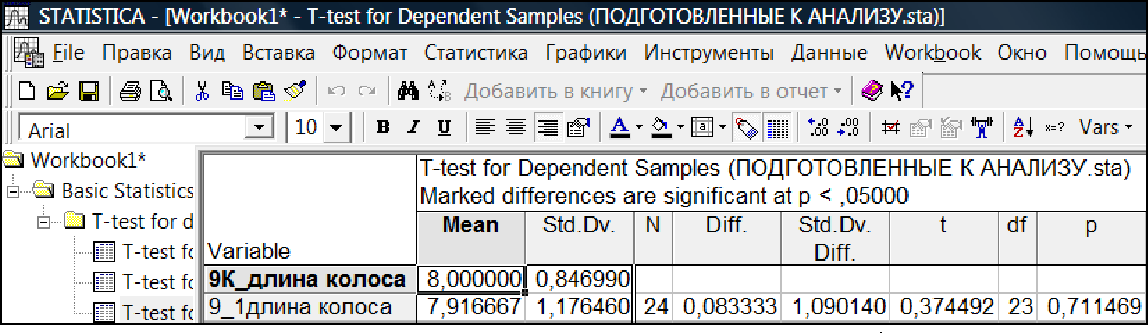Select t value cell 0,374492
The height and width of the screenshot is (333, 1148).
(944, 307)
